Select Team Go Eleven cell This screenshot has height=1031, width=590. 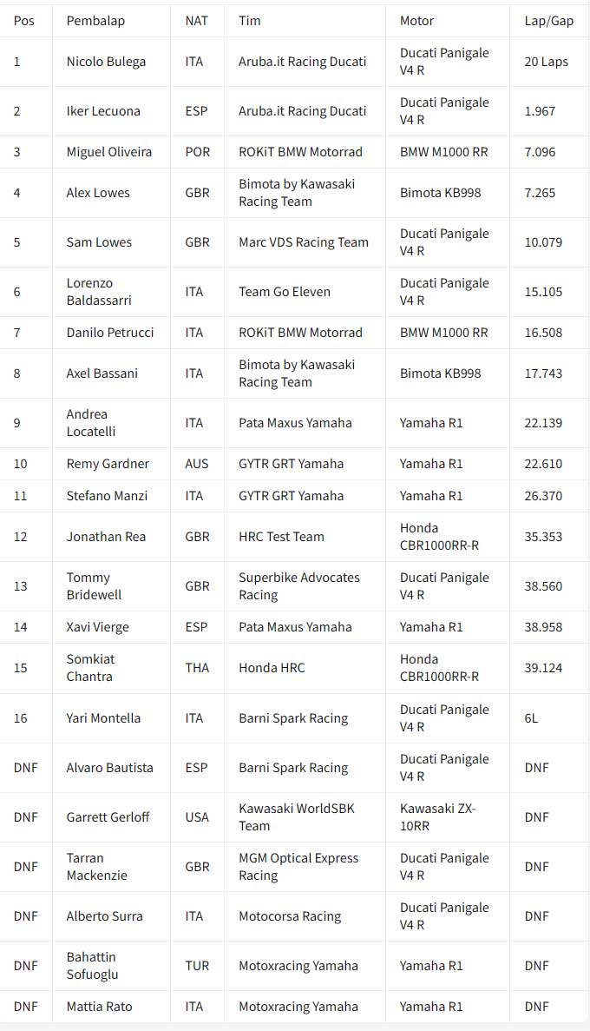[285, 292]
